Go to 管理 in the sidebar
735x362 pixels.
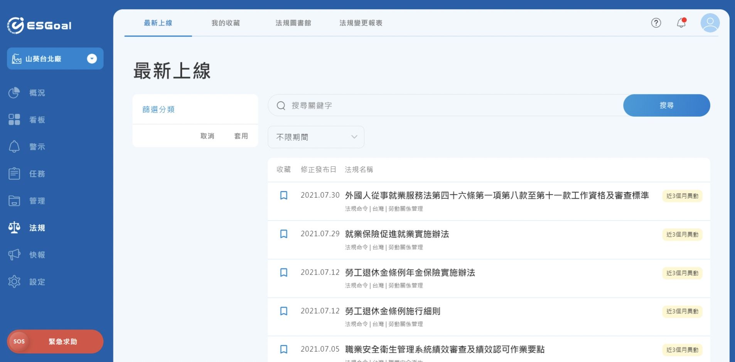pos(37,201)
